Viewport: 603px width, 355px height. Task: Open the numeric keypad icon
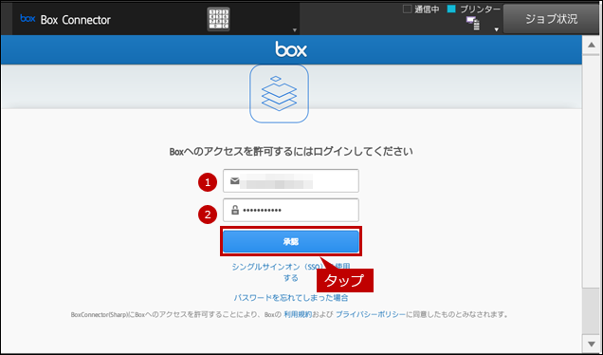click(218, 19)
